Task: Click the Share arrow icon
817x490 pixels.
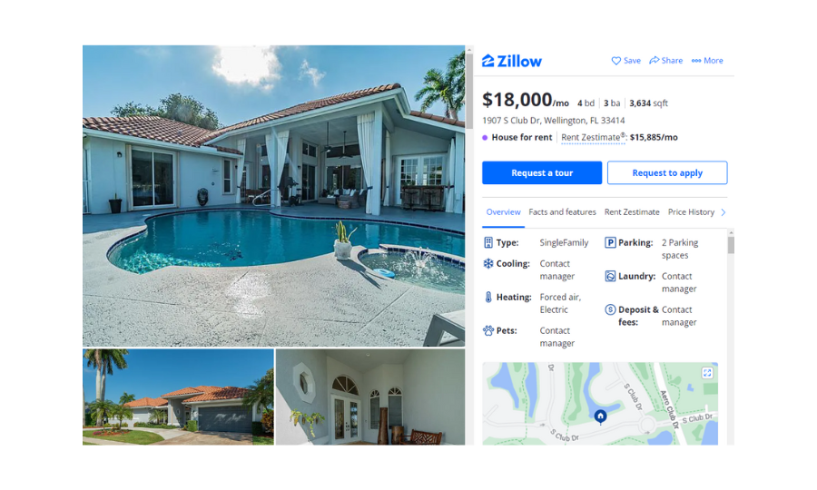Action: coord(654,61)
